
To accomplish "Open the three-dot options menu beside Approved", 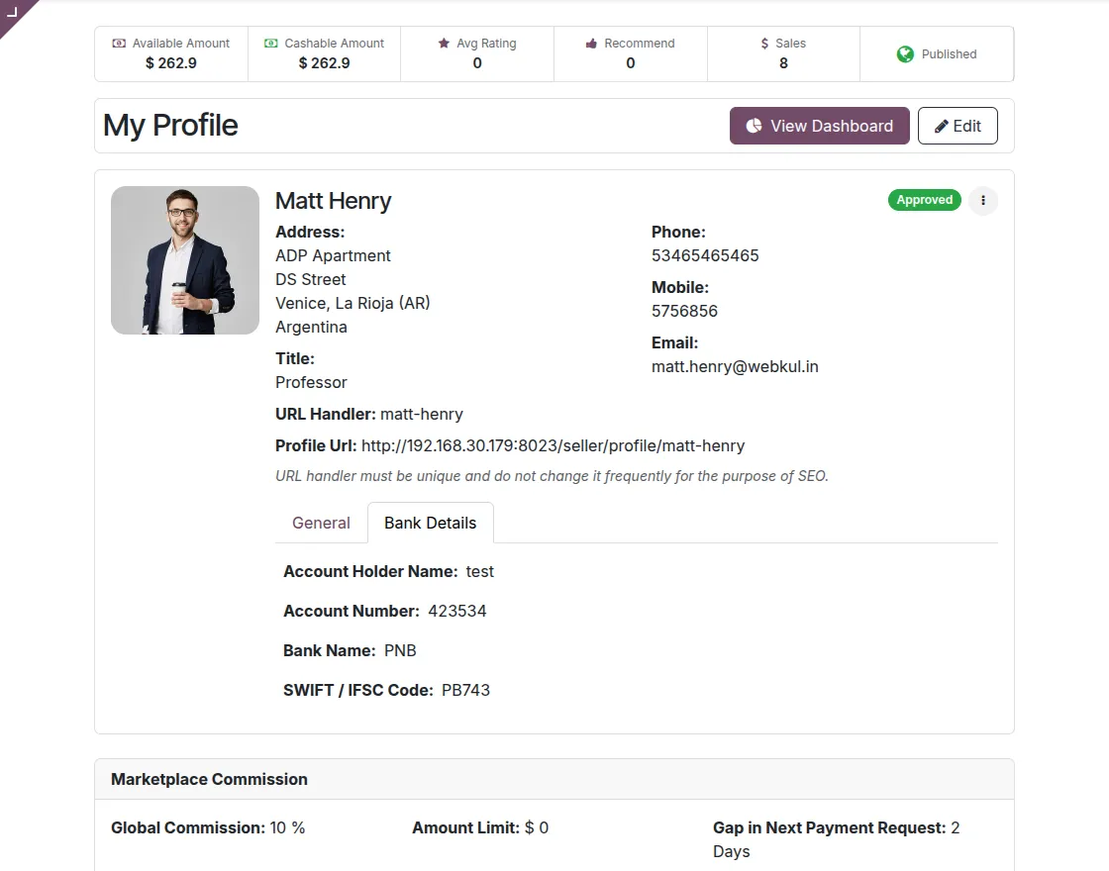I will click(x=983, y=200).
